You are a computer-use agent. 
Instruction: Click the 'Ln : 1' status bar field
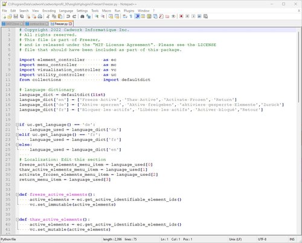point(164,239)
